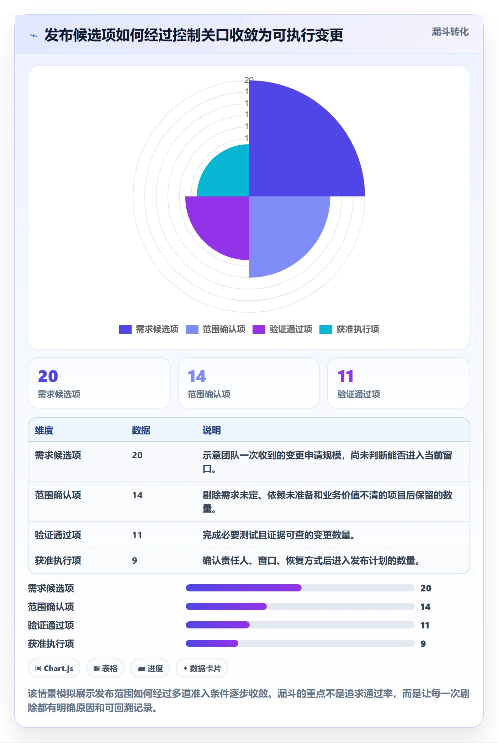Click the 范围确认项 table row label
Image resolution: width=498 pixels, height=743 pixels.
click(x=58, y=495)
